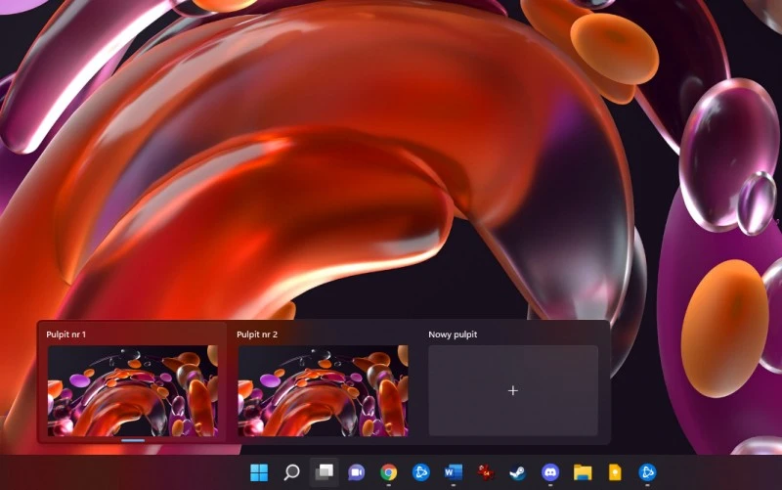Open File Explorer folder icon
The width and height of the screenshot is (782, 490).
click(x=583, y=472)
